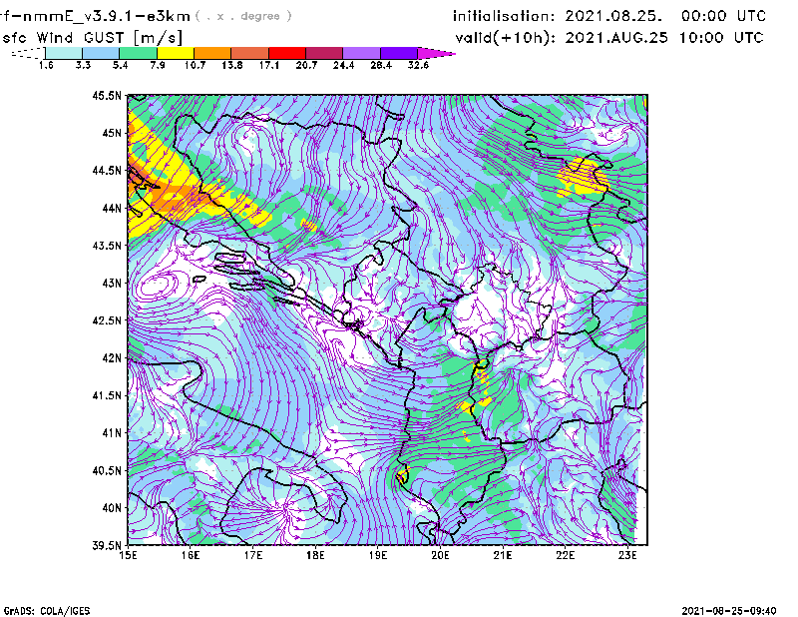Click the orange 10.7–13.8 legend swatch

(x=212, y=53)
